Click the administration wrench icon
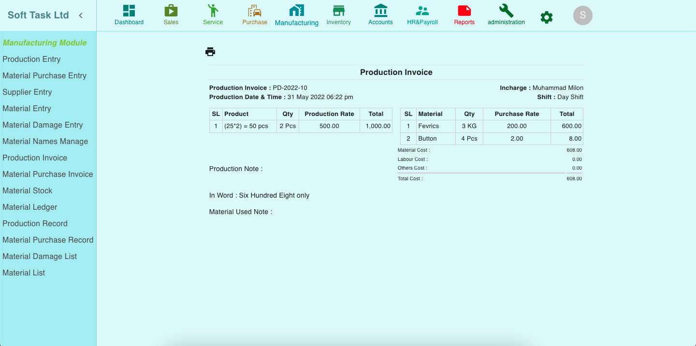 coord(506,11)
